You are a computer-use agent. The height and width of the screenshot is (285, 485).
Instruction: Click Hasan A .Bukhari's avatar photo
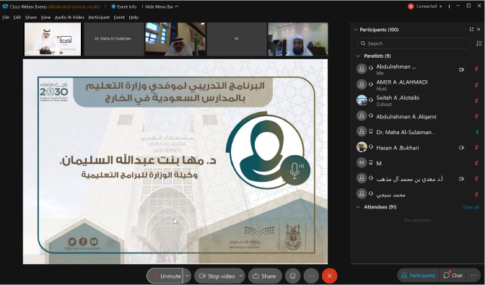tap(362, 147)
